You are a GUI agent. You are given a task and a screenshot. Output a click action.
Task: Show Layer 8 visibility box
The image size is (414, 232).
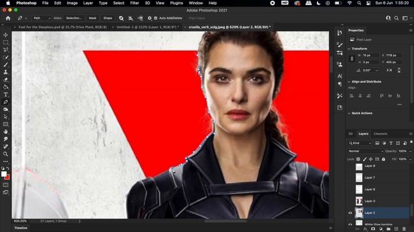[350, 166]
